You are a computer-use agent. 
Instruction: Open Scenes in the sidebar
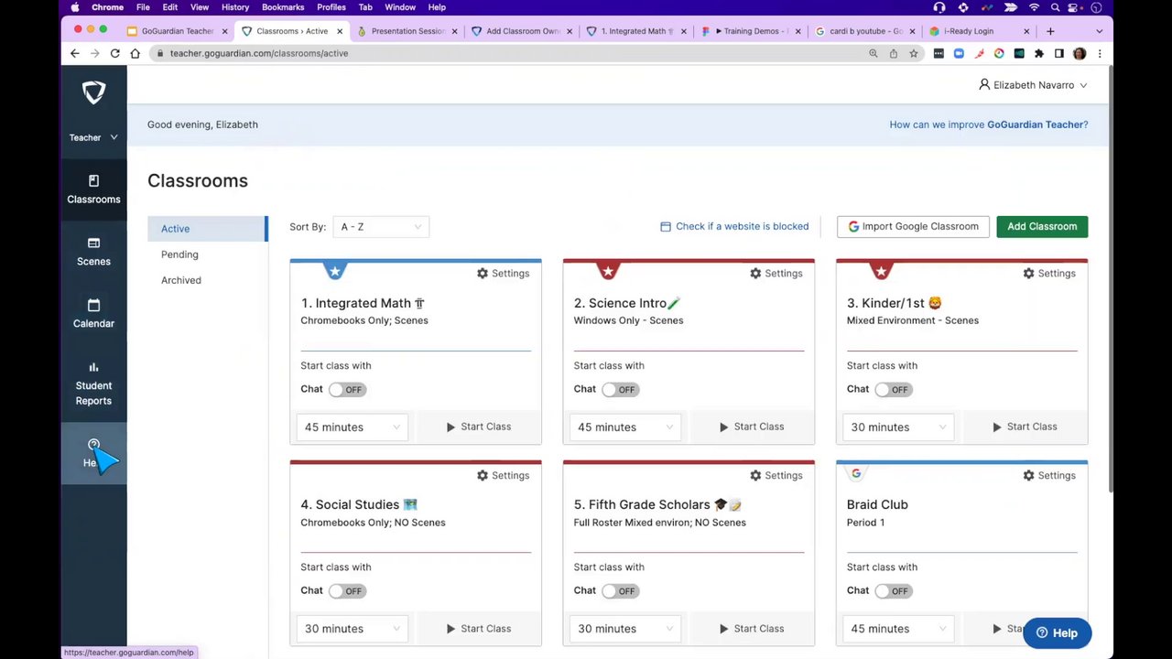(93, 252)
